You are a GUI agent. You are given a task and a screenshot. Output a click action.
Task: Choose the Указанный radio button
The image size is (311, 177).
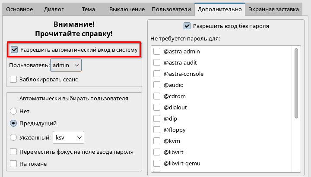(13, 137)
